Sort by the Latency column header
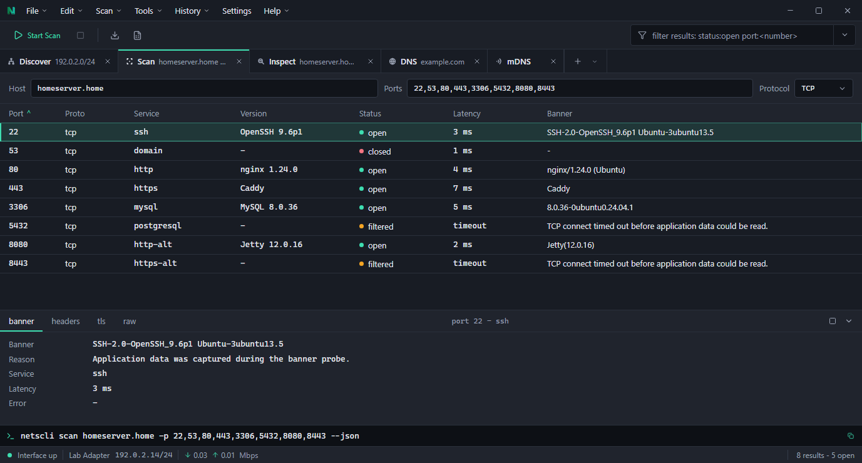 click(x=467, y=113)
